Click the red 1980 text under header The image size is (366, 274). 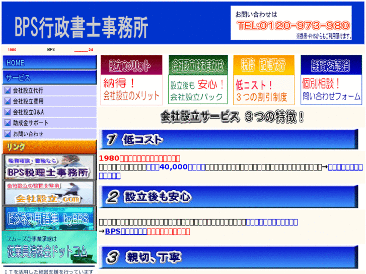[x=12, y=50]
